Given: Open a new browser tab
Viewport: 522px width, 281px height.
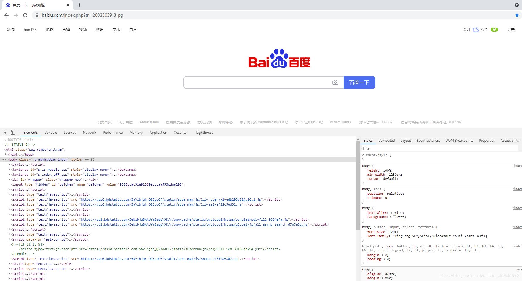Looking at the screenshot, I should [79, 5].
